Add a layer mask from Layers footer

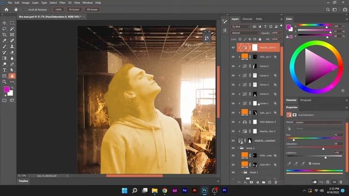251,182
